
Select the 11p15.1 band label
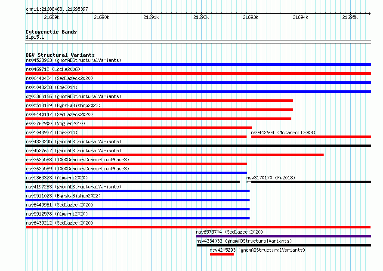35,37
